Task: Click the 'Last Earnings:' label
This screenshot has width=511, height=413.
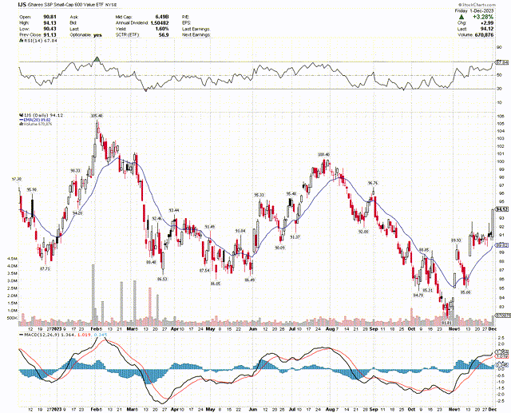Action: (x=196, y=29)
